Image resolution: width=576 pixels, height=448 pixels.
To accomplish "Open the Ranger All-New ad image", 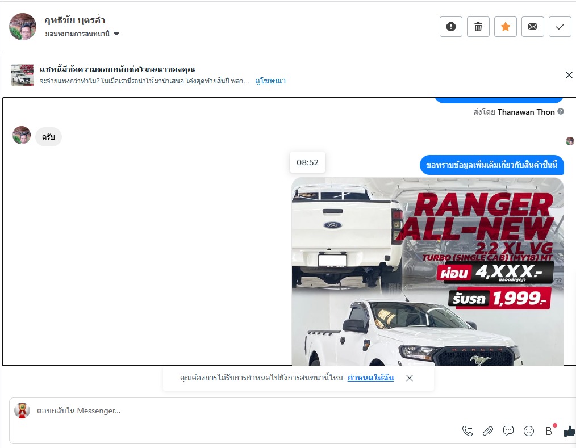I will 428,271.
